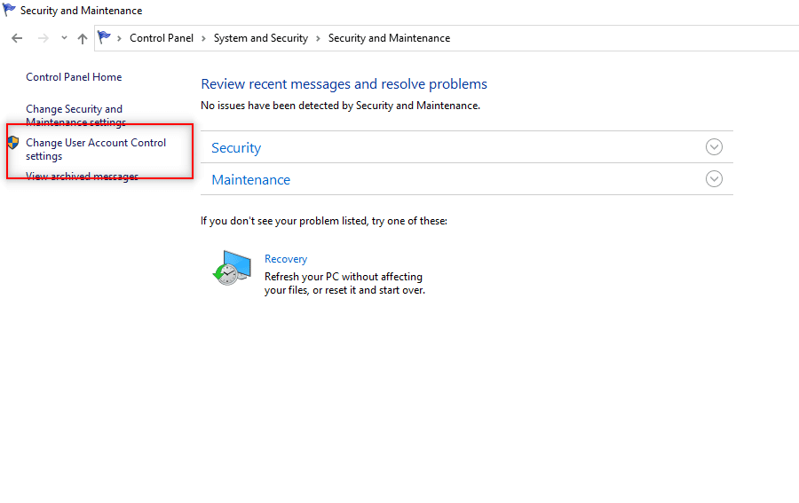Open System and Security breadcrumb
Viewport: 799px width, 503px height.
261,38
